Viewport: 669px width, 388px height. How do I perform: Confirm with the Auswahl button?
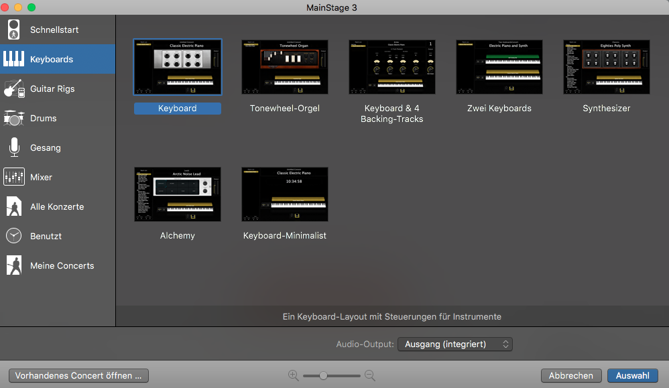[632, 376]
